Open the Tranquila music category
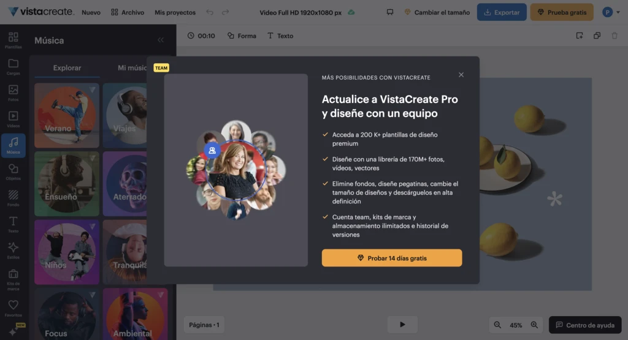This screenshot has width=628, height=340. 124,252
